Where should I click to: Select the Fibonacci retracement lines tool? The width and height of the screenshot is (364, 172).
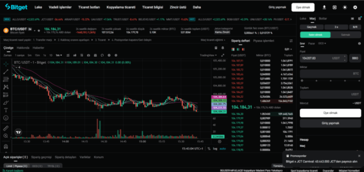[x=6, y=79]
